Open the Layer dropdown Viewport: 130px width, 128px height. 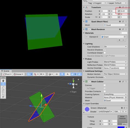click(121, 3)
